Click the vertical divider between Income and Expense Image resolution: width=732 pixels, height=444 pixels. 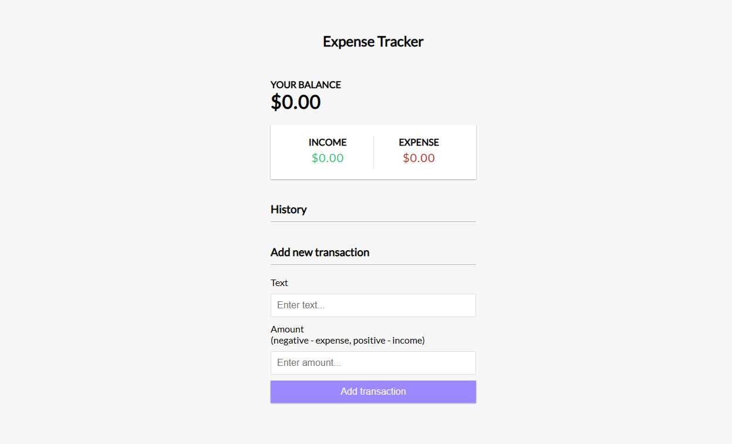point(373,152)
